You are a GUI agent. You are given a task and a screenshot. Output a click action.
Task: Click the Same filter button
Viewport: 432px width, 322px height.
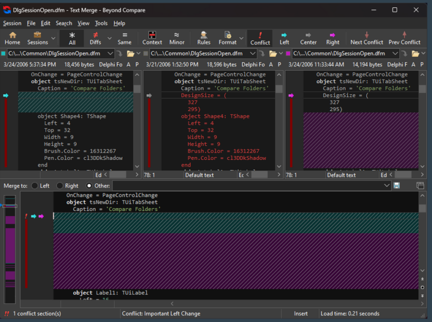click(124, 38)
